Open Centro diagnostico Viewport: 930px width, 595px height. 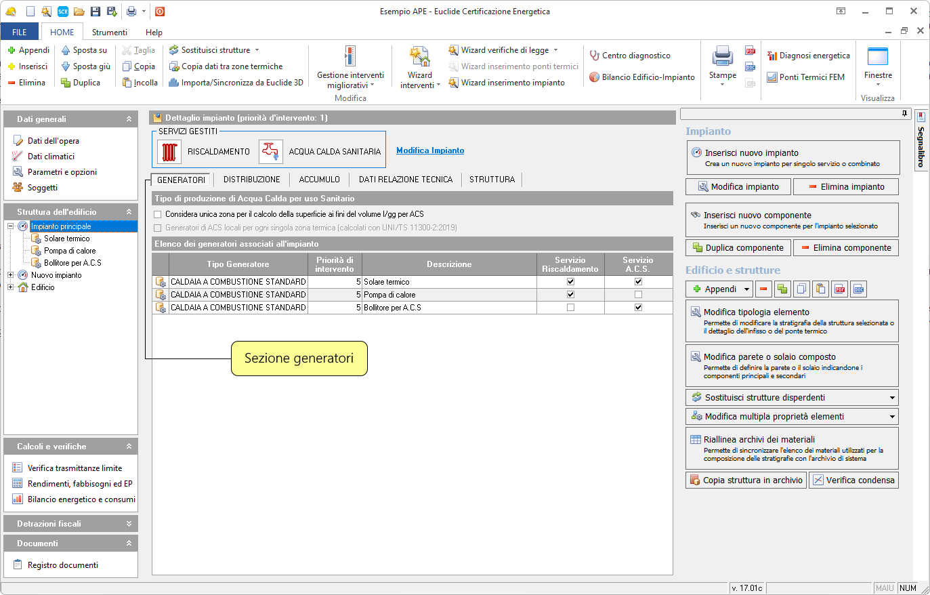(630, 56)
